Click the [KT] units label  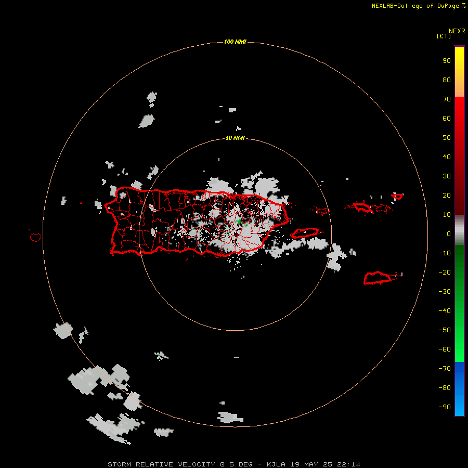[x=444, y=36]
